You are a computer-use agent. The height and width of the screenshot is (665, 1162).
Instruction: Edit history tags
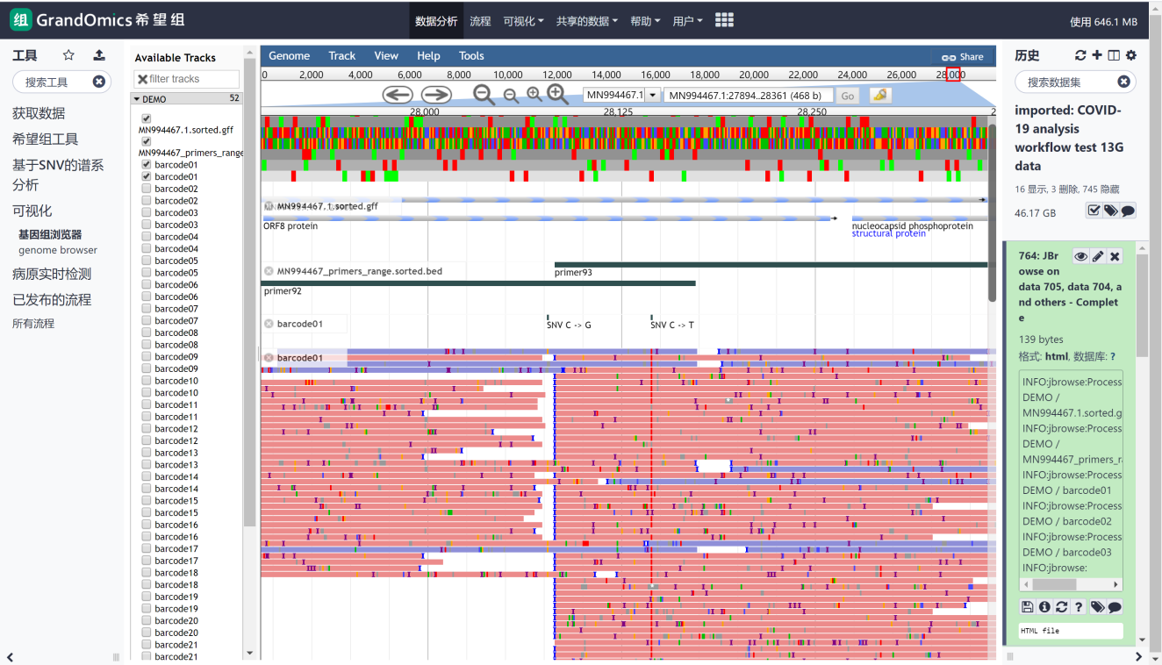point(1111,211)
